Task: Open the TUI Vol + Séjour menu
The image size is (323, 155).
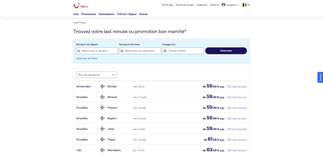Action: click(127, 14)
